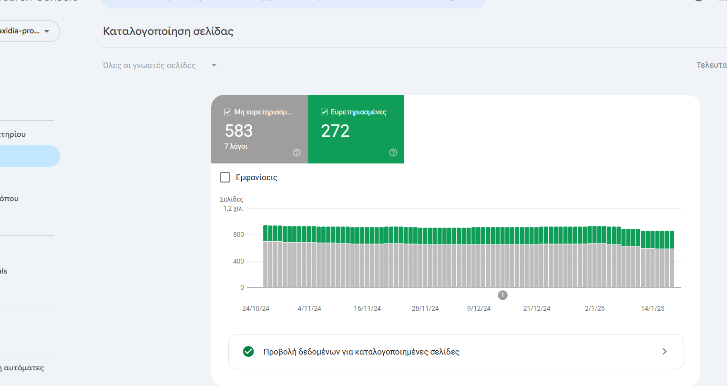Open sidebar item ending in αυτόματες
Viewport: 727px width, 386px height.
pyautogui.click(x=22, y=368)
